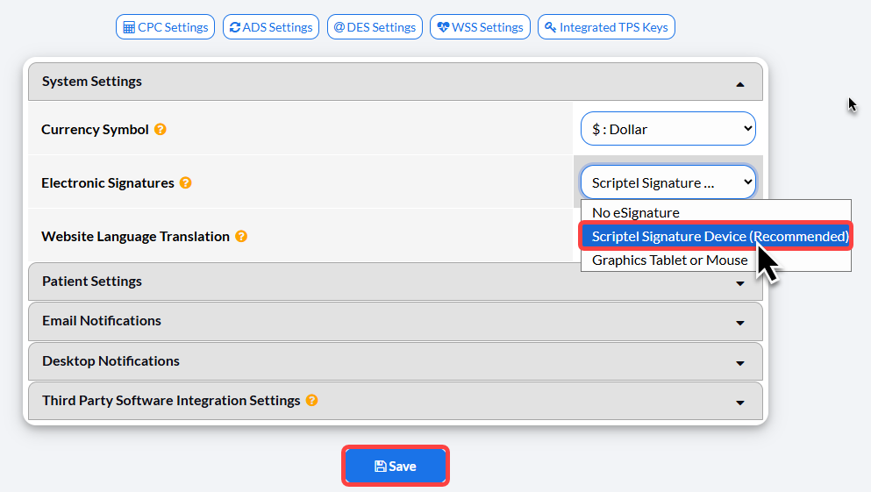Click the Save button

[x=395, y=466]
